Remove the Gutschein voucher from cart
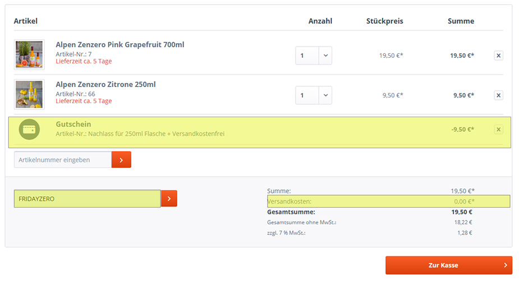Screen dimensions: 519x281 pos(498,130)
